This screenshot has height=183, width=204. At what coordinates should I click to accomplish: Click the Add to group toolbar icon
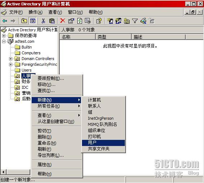pos(151,21)
